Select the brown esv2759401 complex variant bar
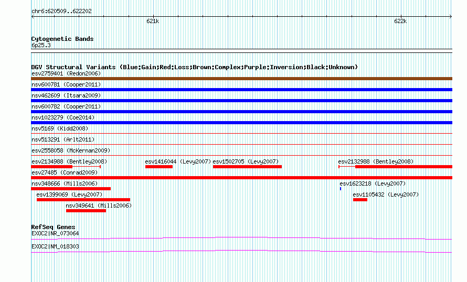The height and width of the screenshot is (282, 467). tap(241, 79)
